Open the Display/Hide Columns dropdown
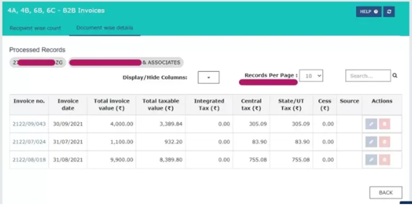412x206 pixels. tap(208, 78)
